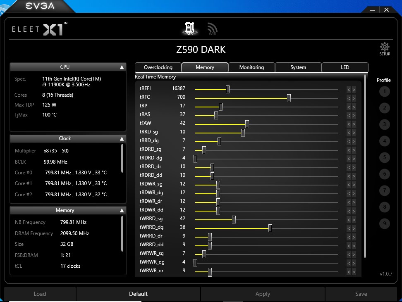Pick Profile 7
The width and height of the screenshot is (402, 302).
pyautogui.click(x=384, y=190)
